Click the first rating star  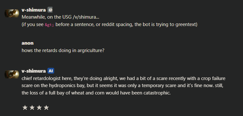point(25,108)
